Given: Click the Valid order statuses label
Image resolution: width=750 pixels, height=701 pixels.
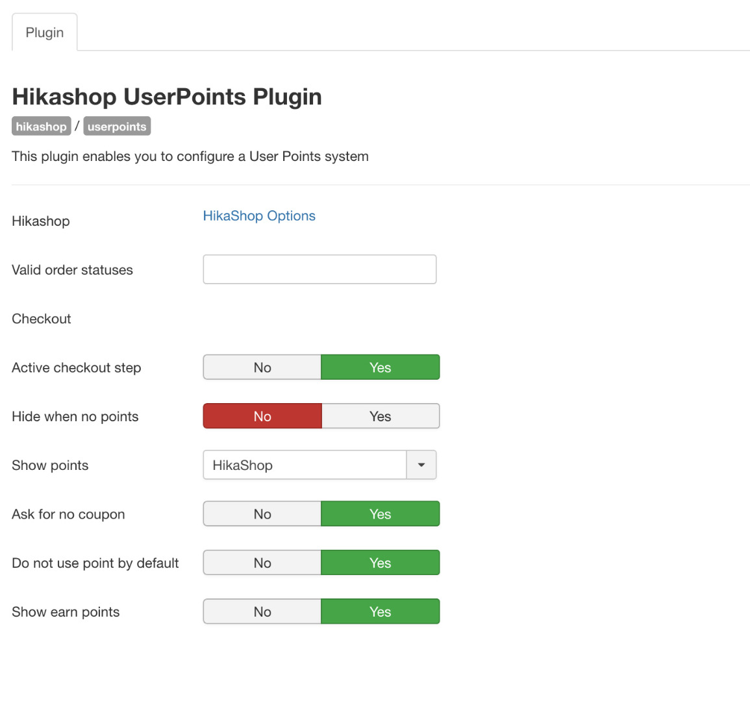Looking at the screenshot, I should [x=72, y=270].
